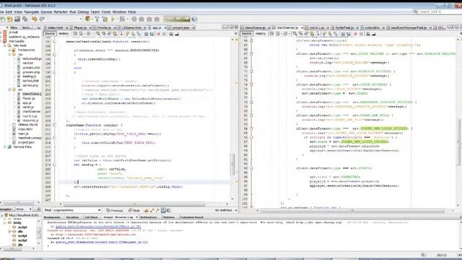Open the Find field history dropdown arrow
The width and height of the screenshot is (462, 260).
click(100, 210)
